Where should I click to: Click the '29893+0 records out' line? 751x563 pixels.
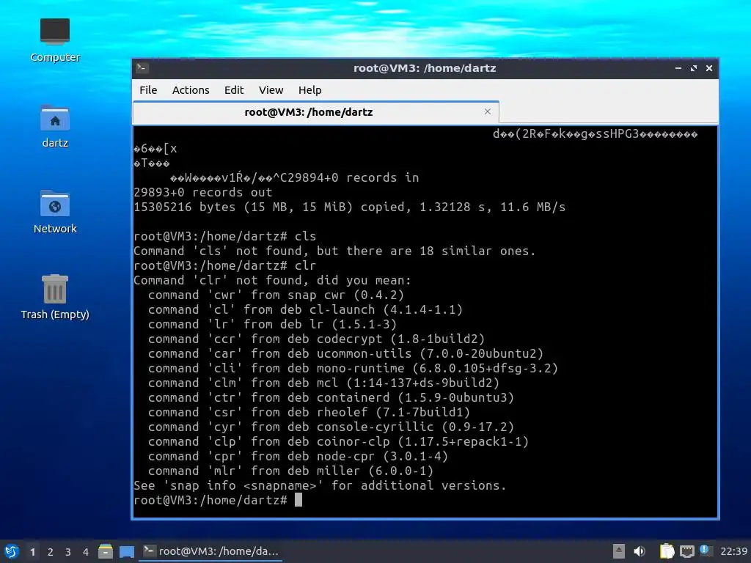(x=202, y=193)
